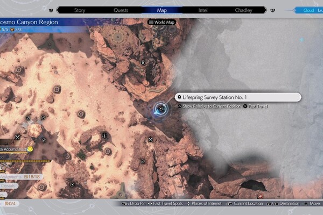Image resolution: width=323 pixels, height=215 pixels.
Task: Click the 0/4 counter
Action: 10,204
